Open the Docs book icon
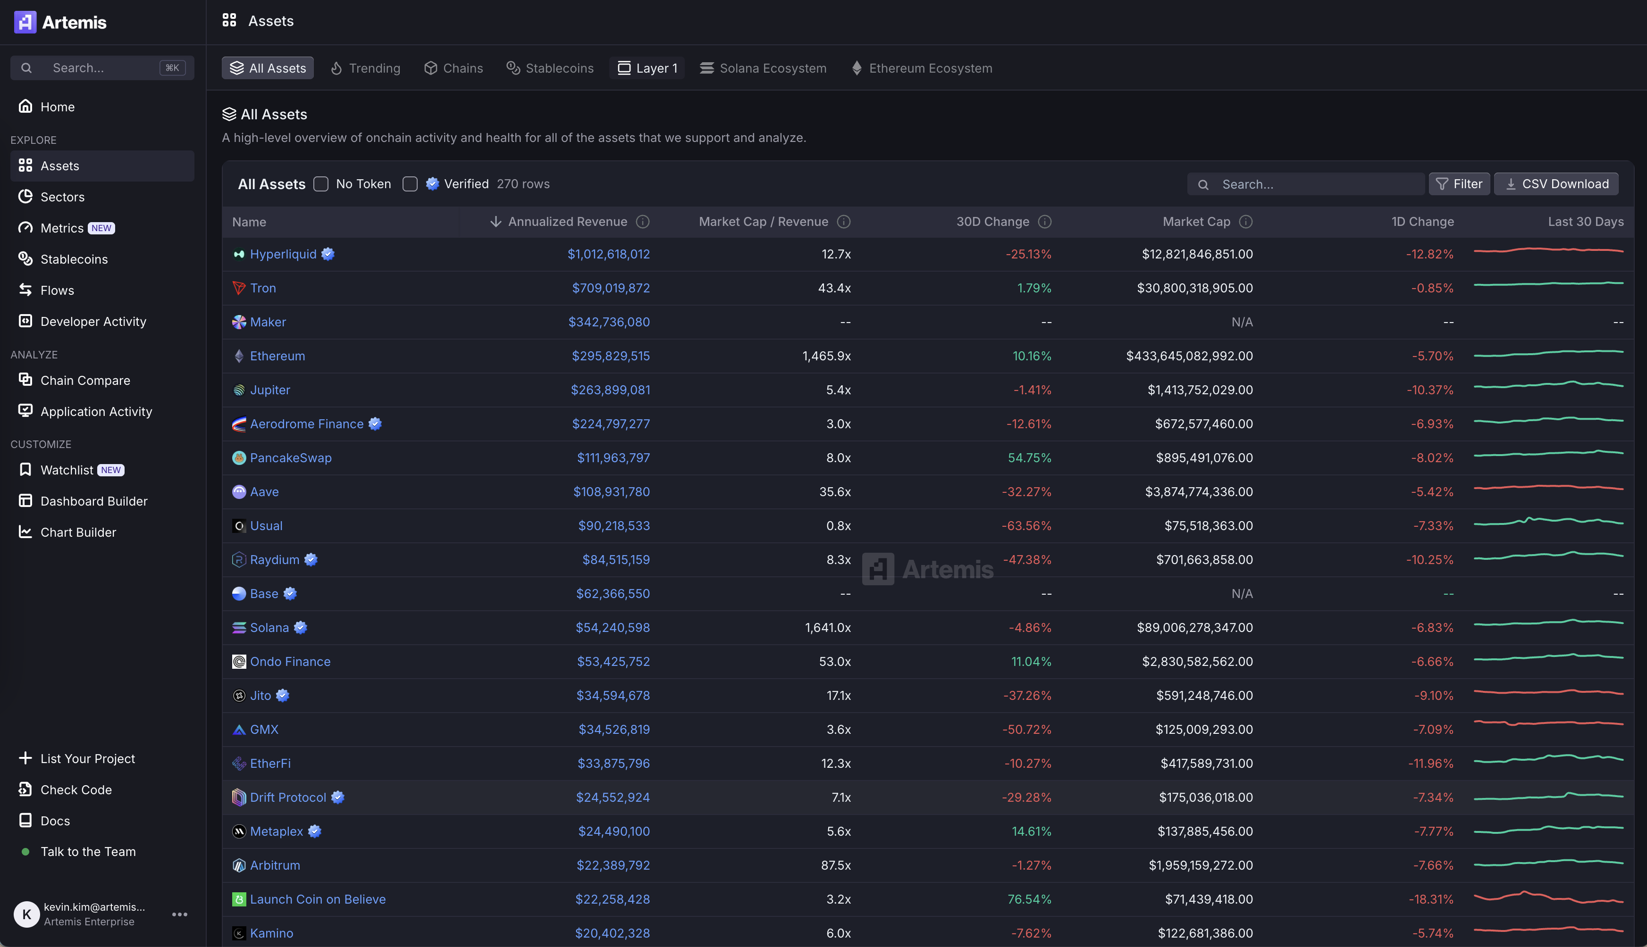Viewport: 1647px width, 947px height. pyautogui.click(x=25, y=821)
